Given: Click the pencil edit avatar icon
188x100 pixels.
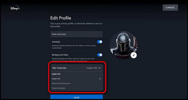Looking at the screenshot, I should point(134,55).
